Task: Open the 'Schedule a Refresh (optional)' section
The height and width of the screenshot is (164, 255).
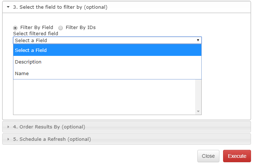Action: point(52,139)
